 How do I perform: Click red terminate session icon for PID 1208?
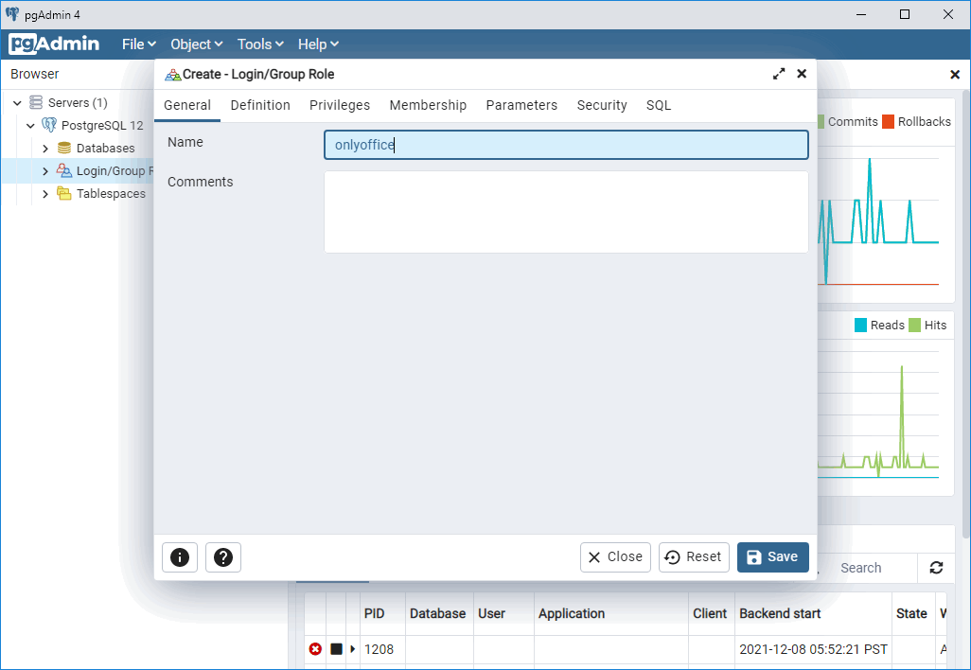(315, 649)
